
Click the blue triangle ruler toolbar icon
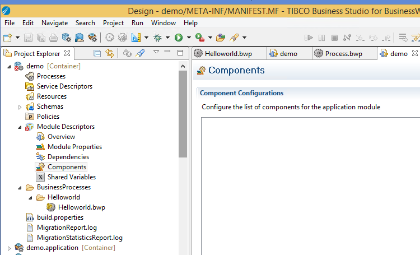click(136, 38)
